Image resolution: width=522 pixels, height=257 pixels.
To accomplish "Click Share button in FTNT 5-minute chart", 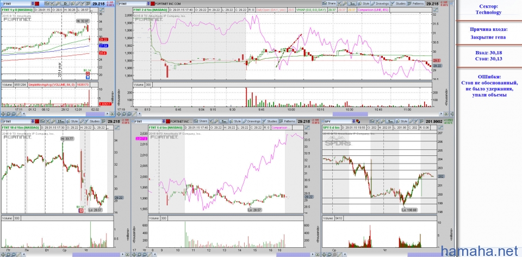I will tap(201, 121).
